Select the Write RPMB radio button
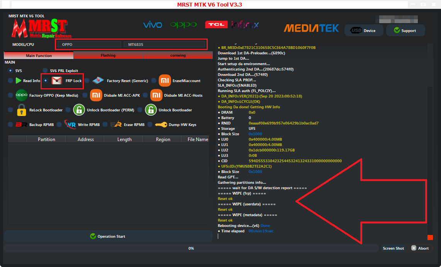Image resolution: width=441 pixels, height=267 pixels. coord(59,124)
